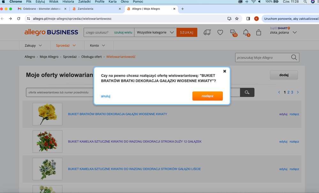Expand Wszystkie kategorie dropdown

(x=155, y=32)
